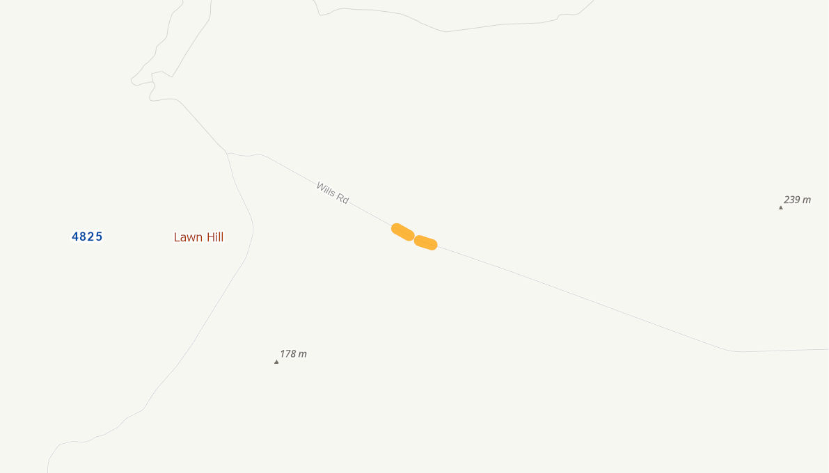Select the left orange highlighted road segment
Viewport: 829px width, 473px height.
(403, 232)
